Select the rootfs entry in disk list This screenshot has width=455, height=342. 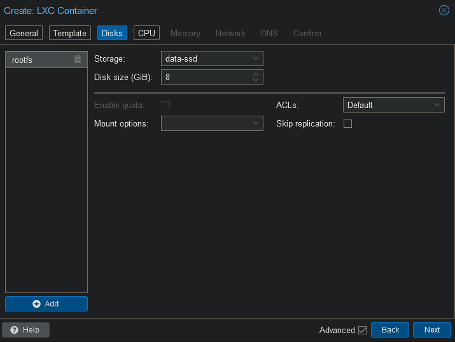pyautogui.click(x=38, y=60)
